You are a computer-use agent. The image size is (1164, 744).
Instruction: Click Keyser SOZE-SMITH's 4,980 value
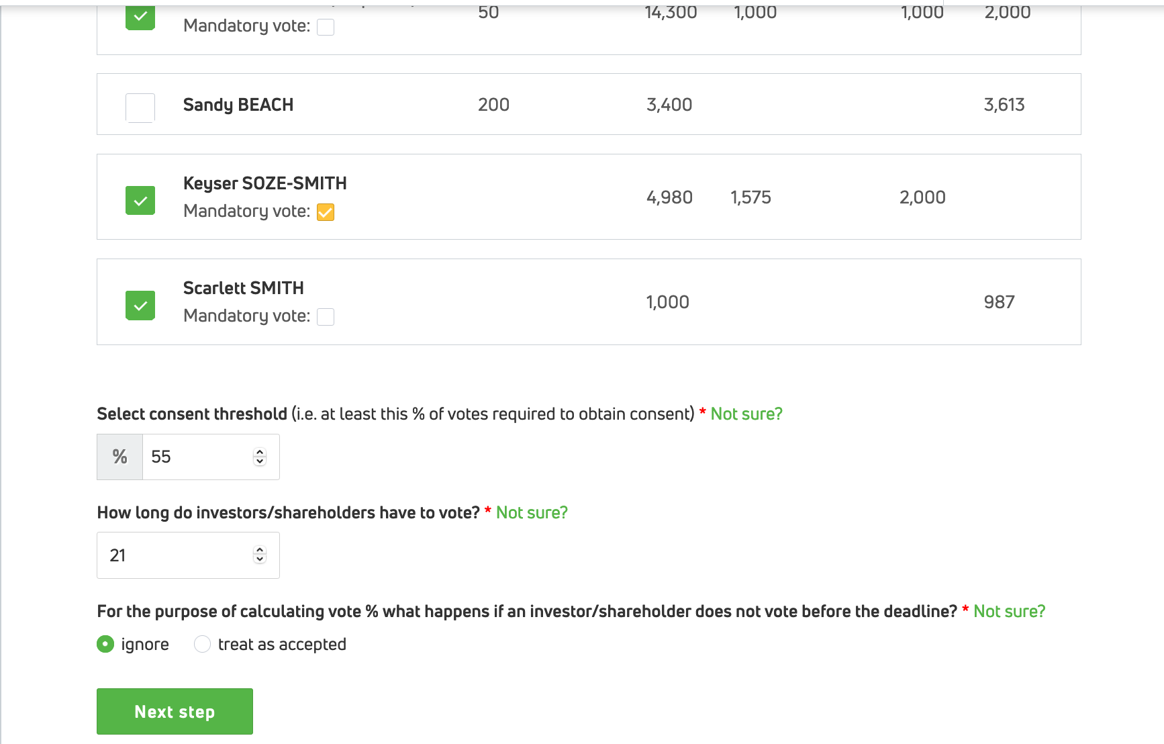click(669, 197)
